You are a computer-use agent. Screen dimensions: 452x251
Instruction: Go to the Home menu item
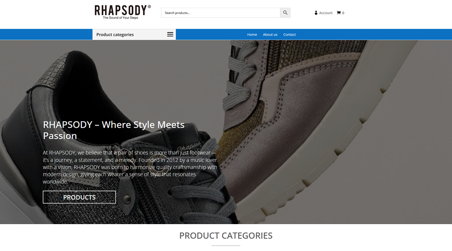[252, 35]
